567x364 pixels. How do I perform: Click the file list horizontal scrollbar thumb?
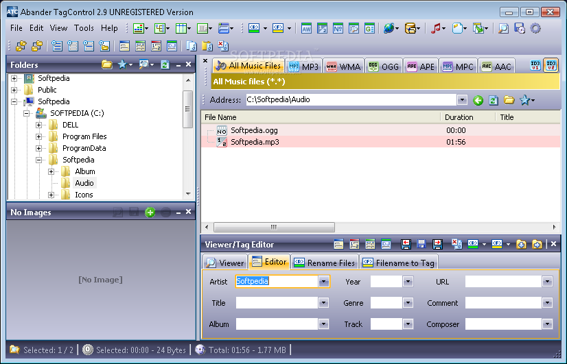point(274,227)
